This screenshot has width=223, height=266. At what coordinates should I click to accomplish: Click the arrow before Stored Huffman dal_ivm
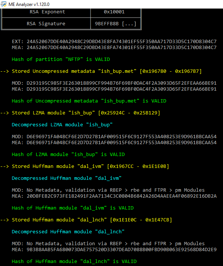click(4, 166)
